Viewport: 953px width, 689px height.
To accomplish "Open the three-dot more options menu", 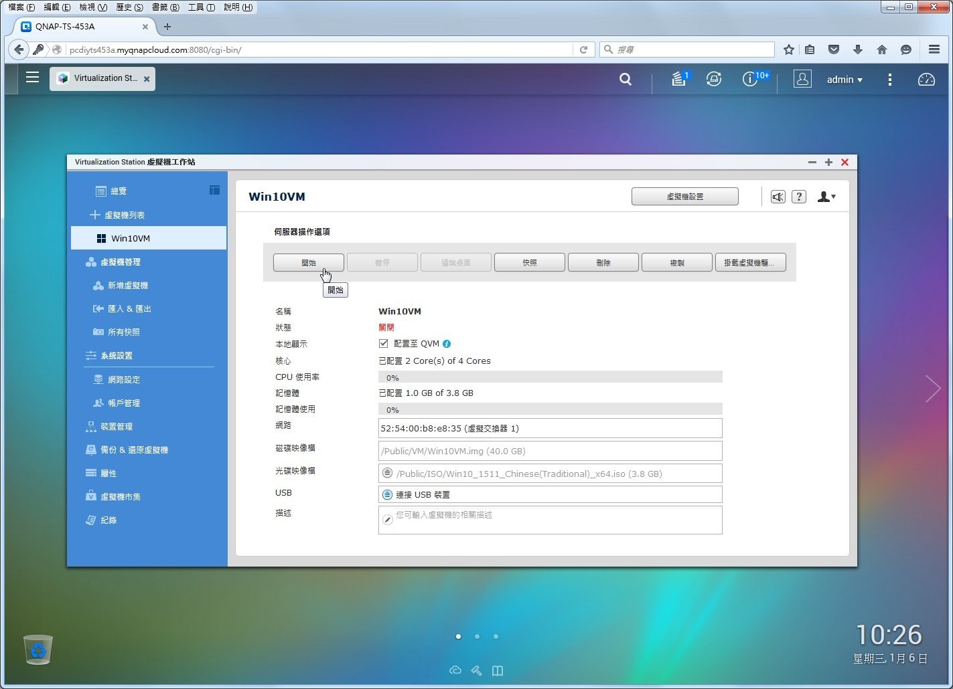I will tap(889, 80).
